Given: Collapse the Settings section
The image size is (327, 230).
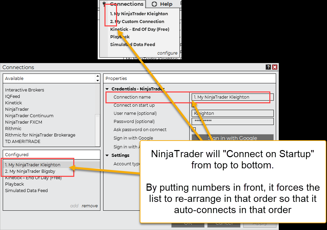Looking at the screenshot, I should pos(107,155).
